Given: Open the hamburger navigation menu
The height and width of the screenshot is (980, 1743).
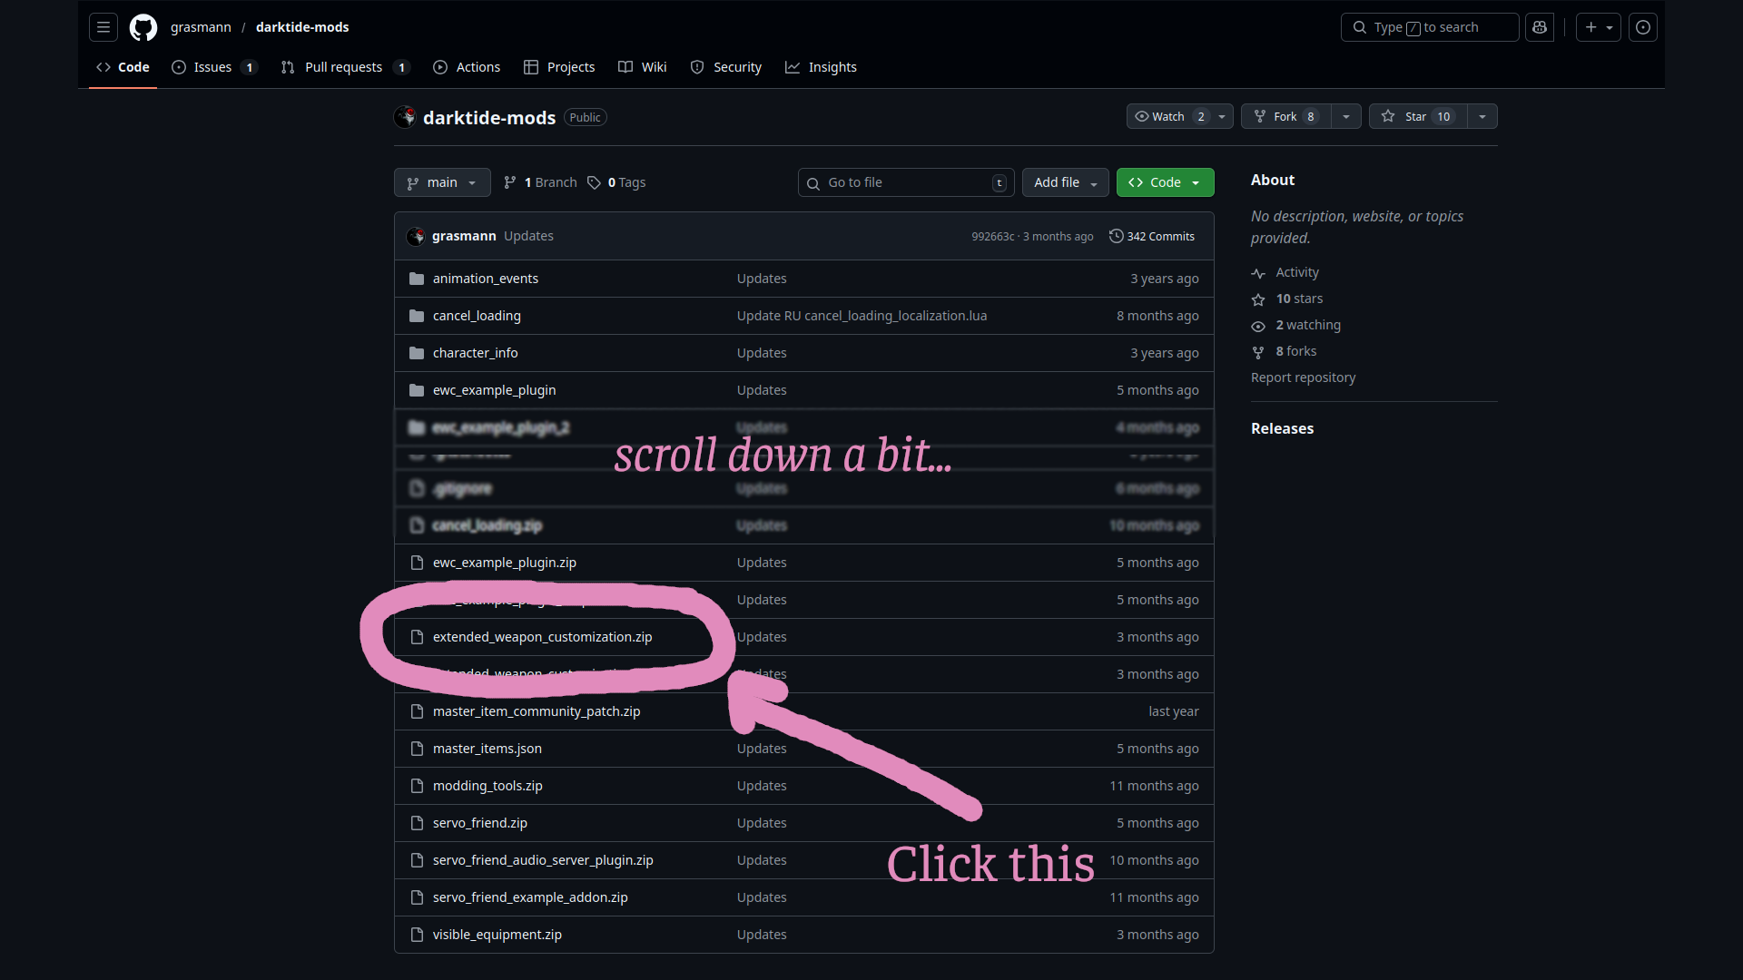Looking at the screenshot, I should (x=103, y=27).
